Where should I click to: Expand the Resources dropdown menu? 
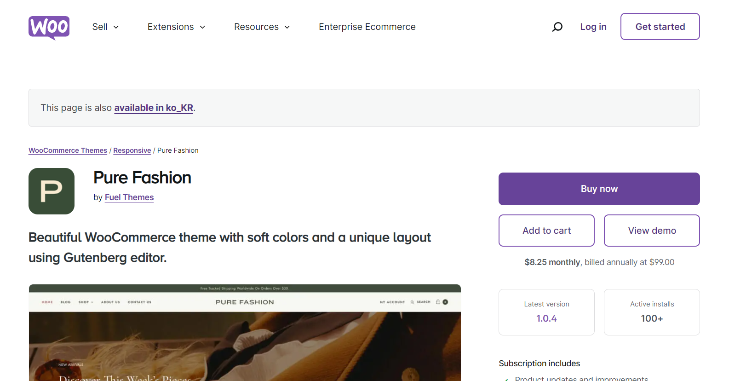[x=262, y=27]
